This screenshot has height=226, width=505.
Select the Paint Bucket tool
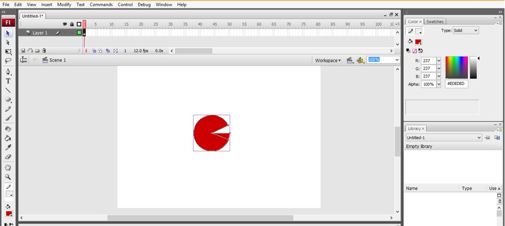8,138
